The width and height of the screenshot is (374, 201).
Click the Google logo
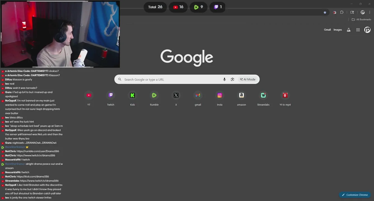tap(187, 58)
